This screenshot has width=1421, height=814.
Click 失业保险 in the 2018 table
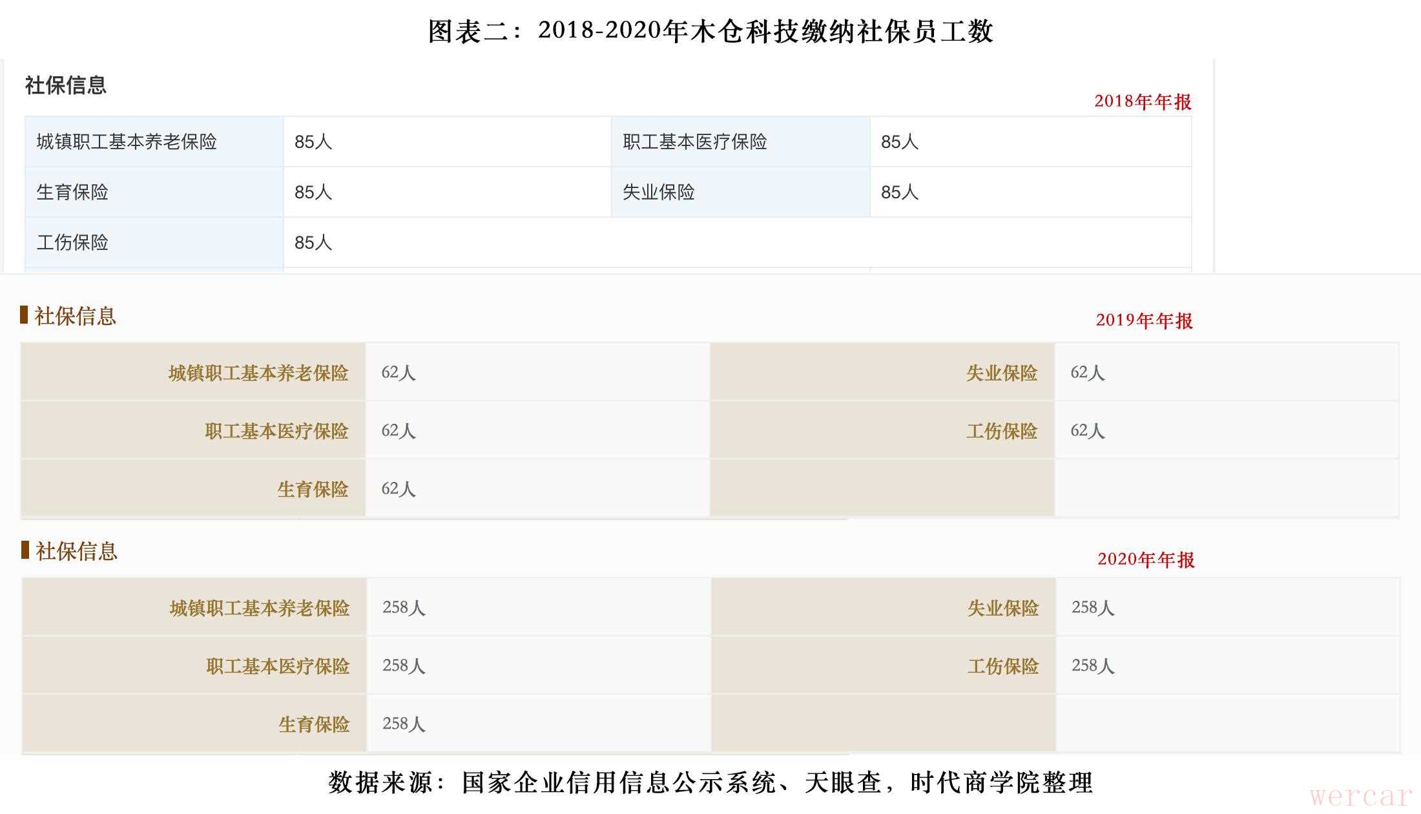(659, 192)
